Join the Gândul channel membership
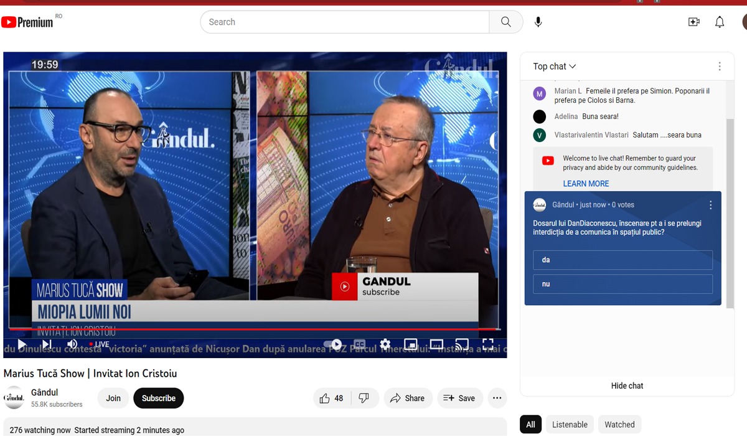 (x=113, y=398)
